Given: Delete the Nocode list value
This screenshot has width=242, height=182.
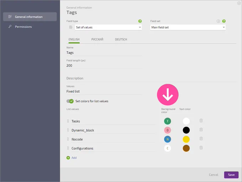Looking at the screenshot, I should click(201, 139).
